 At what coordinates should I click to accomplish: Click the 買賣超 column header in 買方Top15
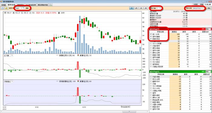point(174,32)
